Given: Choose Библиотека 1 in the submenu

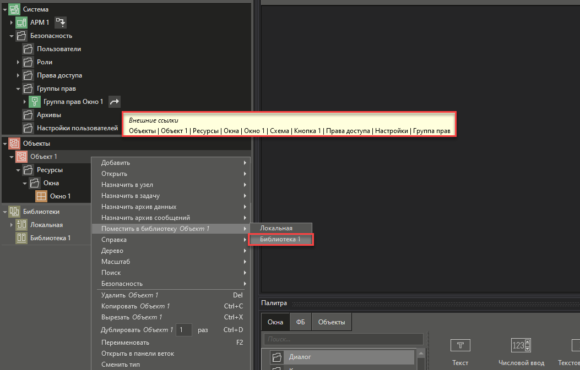Looking at the screenshot, I should [281, 239].
